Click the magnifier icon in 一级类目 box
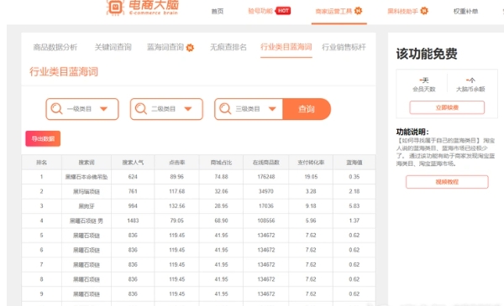The height and width of the screenshot is (306, 504). coord(56,108)
